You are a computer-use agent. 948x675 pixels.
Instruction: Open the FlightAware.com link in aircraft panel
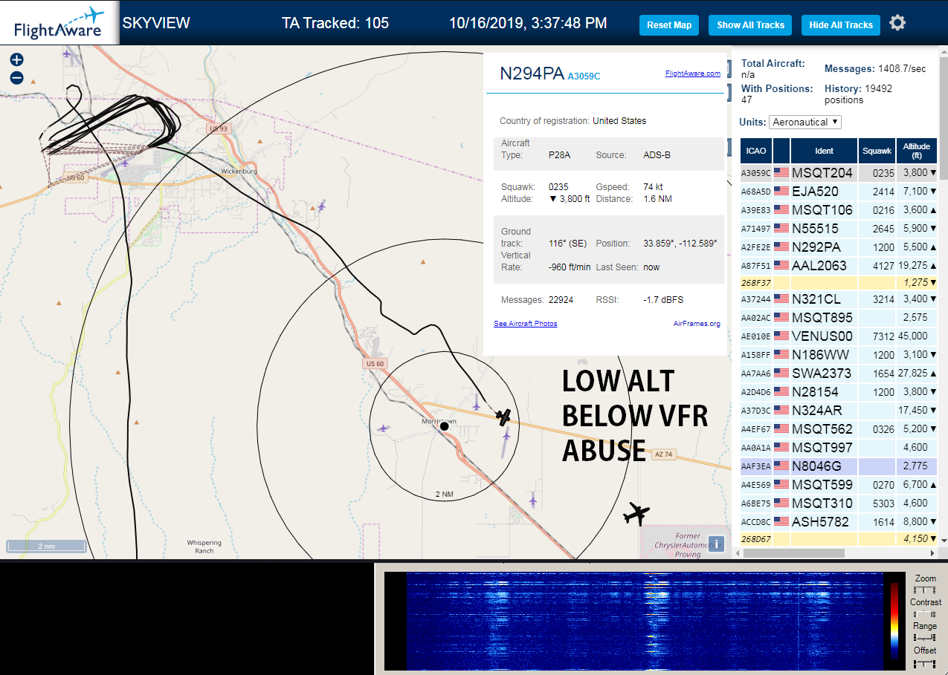tap(692, 74)
